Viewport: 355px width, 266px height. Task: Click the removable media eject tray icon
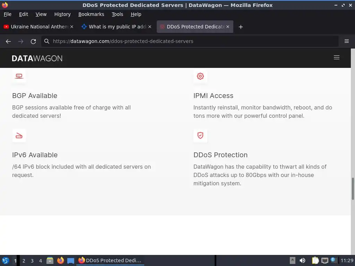coord(293,260)
